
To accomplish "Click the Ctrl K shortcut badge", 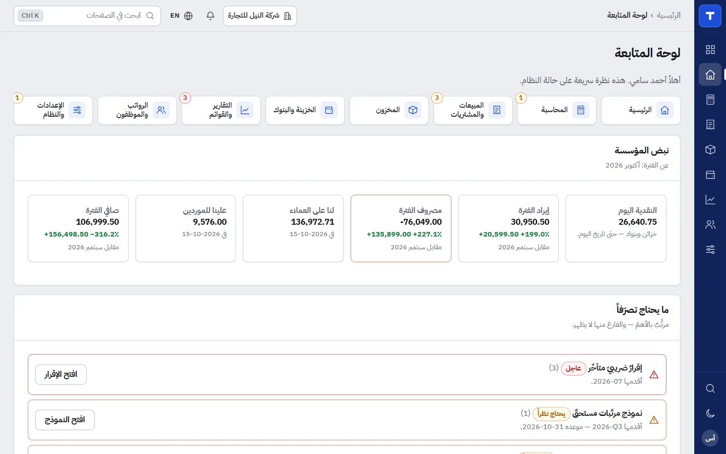I will click(x=30, y=15).
